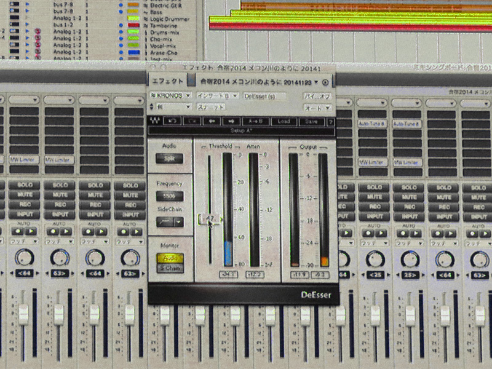Click the track type icon beside Logic Drummer
Image resolution: width=492 pixels, height=369 pixels.
pyautogui.click(x=146, y=19)
